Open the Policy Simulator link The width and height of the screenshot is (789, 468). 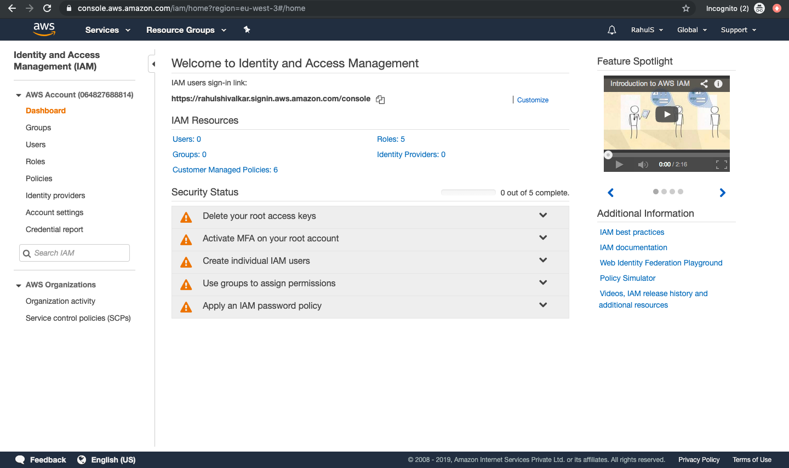click(x=627, y=278)
